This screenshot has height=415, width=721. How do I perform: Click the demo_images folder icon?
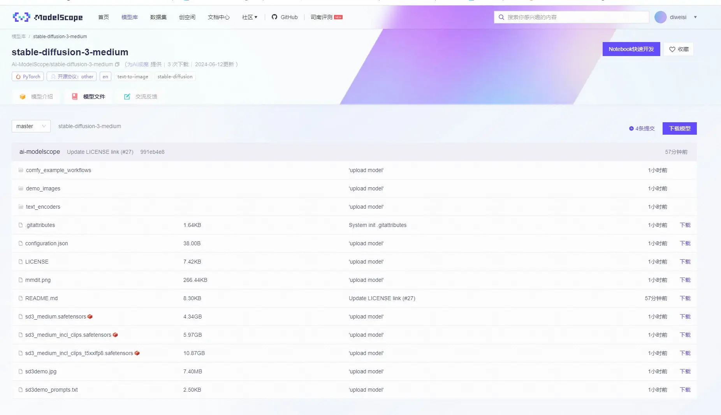click(x=21, y=188)
